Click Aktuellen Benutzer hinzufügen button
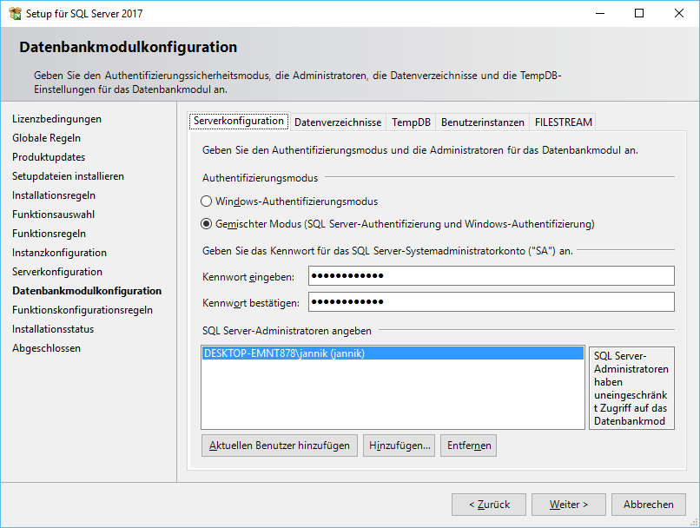Viewport: 700px width, 528px height. 280,445
